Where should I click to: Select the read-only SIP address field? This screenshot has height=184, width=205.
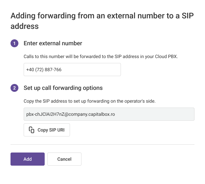(x=109, y=114)
